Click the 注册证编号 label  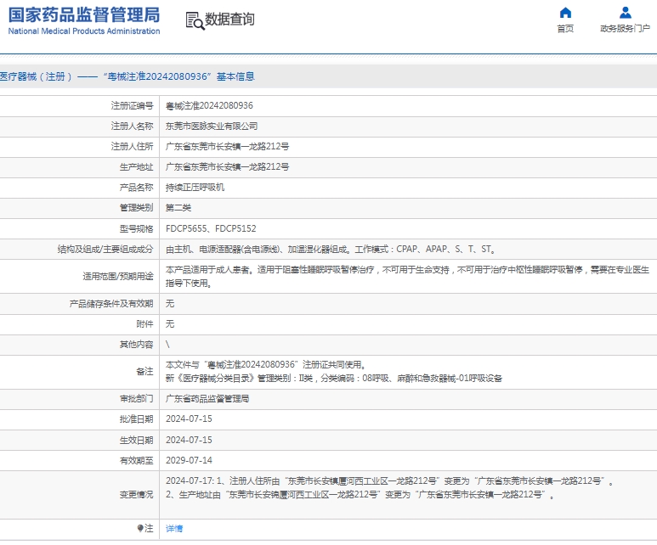click(x=132, y=106)
